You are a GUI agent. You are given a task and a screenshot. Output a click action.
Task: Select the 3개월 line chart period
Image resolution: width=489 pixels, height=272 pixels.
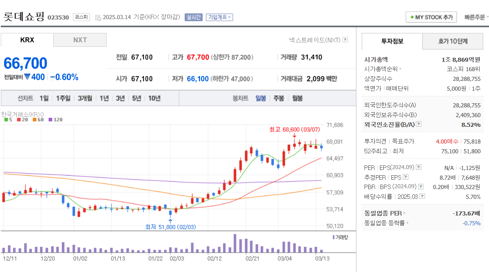[x=85, y=98]
